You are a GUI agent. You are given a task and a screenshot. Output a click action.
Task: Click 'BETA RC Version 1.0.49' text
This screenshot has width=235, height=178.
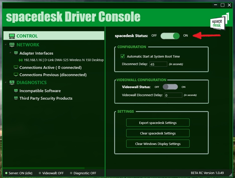tap(207, 173)
